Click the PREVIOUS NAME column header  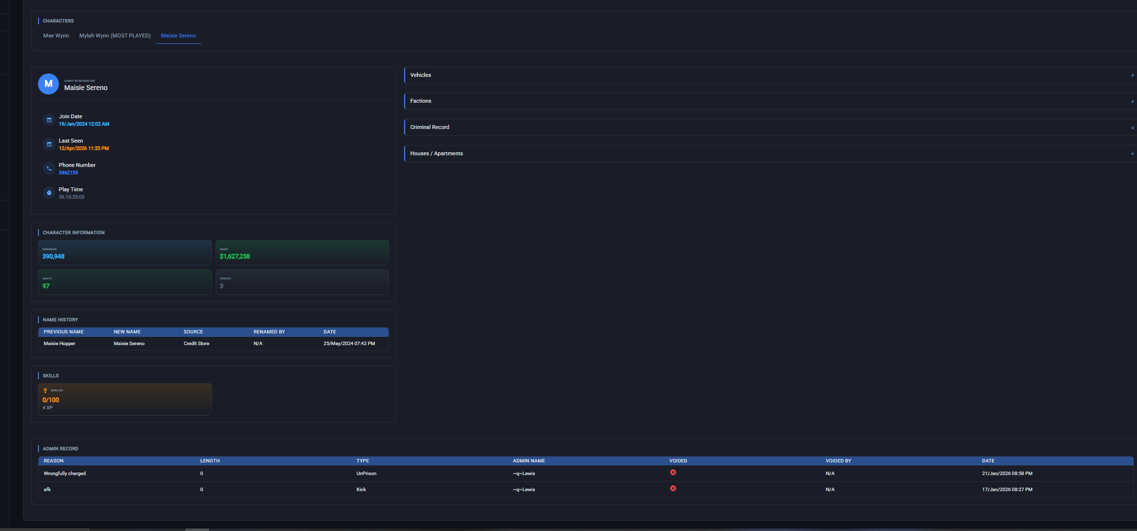[x=64, y=332]
